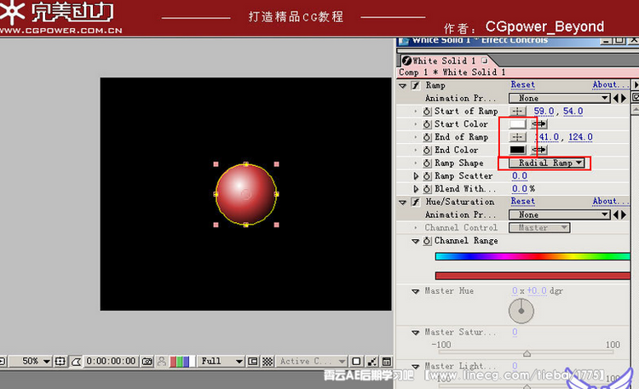The image size is (639, 389).
Task: Click Start of Ramp Y value 54.0
Action: click(x=573, y=112)
